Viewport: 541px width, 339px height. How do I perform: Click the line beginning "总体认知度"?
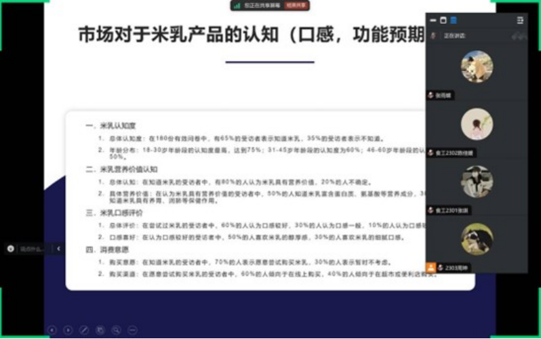tap(241, 138)
